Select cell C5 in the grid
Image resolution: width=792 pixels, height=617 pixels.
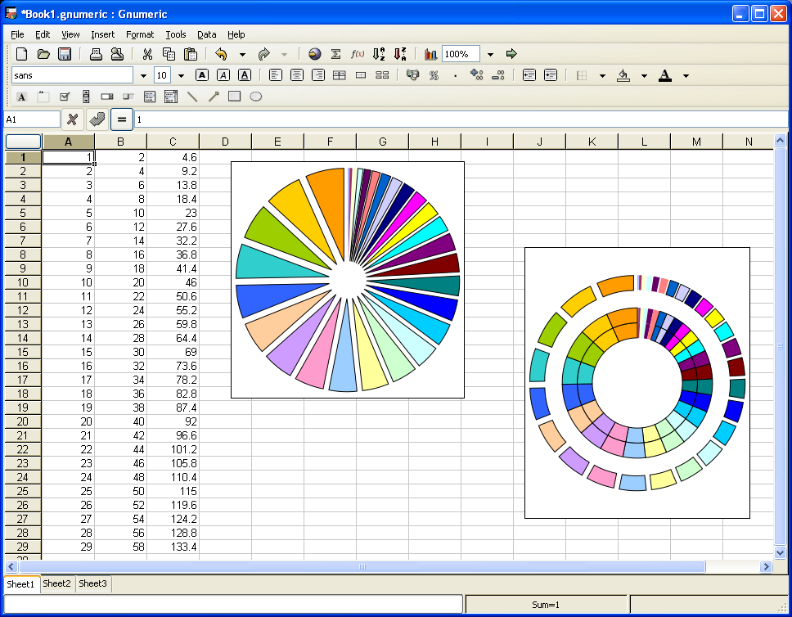pos(173,214)
